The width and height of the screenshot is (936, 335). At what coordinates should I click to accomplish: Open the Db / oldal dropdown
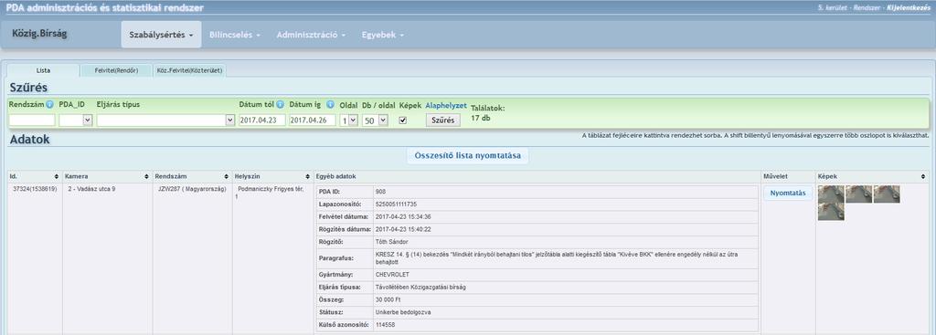click(375, 120)
